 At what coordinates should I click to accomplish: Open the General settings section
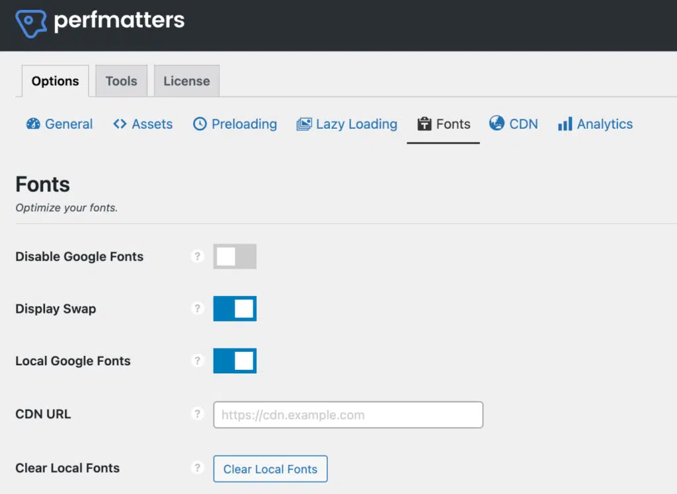pyautogui.click(x=60, y=124)
